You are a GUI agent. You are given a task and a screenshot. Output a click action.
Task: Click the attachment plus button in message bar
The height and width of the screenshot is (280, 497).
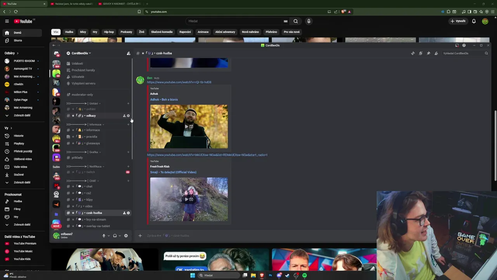140,236
